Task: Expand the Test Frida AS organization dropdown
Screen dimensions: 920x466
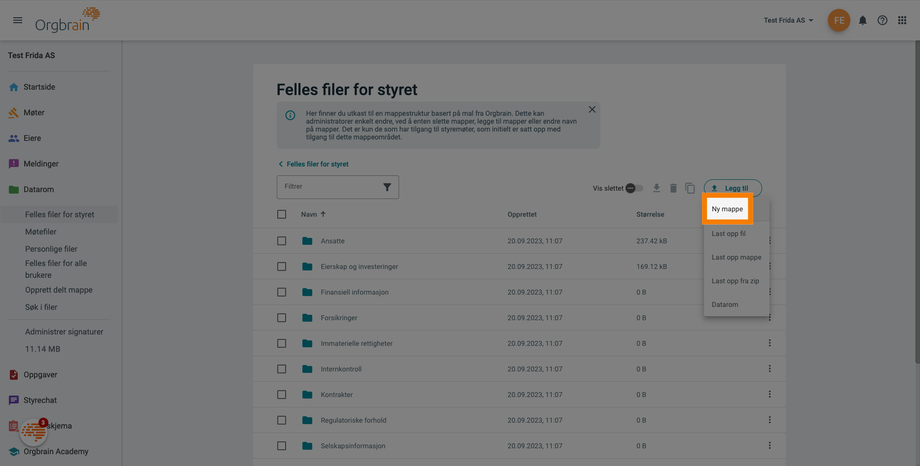Action: click(788, 20)
